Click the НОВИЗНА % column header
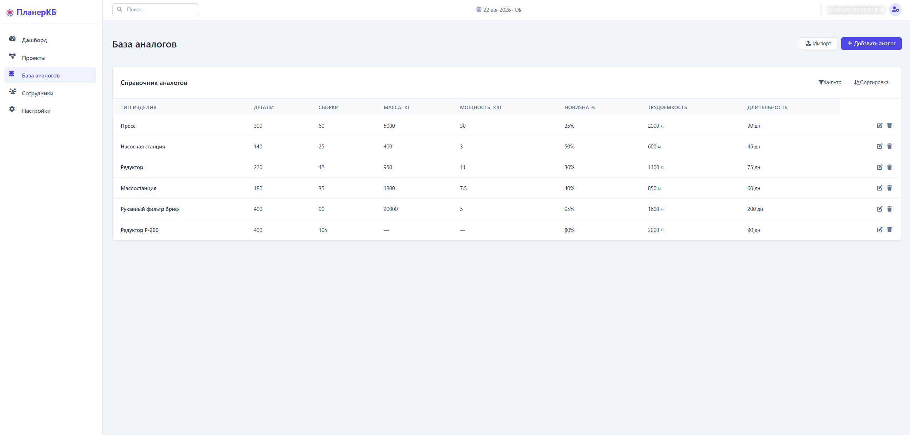 (579, 107)
